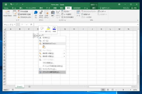142x94 pixels.
Task: Click コードの表示 (View Code)
Action: pyautogui.click(x=66, y=14)
